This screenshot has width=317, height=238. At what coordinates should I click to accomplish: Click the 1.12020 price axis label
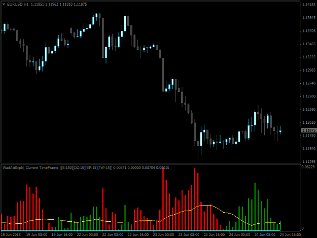click(x=309, y=122)
